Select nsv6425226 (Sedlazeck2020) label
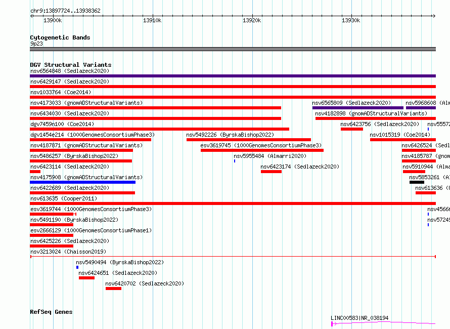 point(70,241)
